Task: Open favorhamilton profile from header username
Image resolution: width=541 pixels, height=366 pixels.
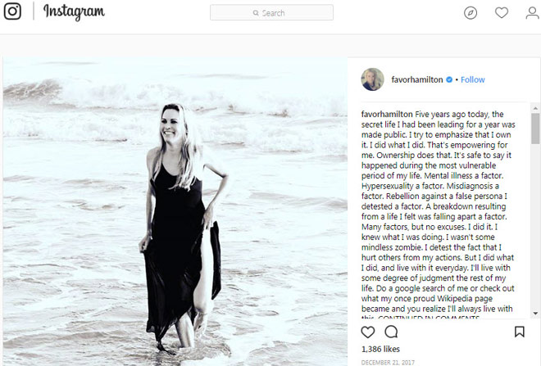Action: click(x=415, y=80)
